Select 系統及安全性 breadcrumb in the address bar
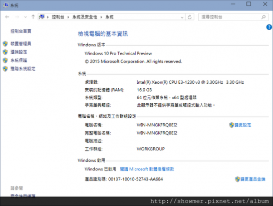Screen dimensions: 273x206 point(85,17)
